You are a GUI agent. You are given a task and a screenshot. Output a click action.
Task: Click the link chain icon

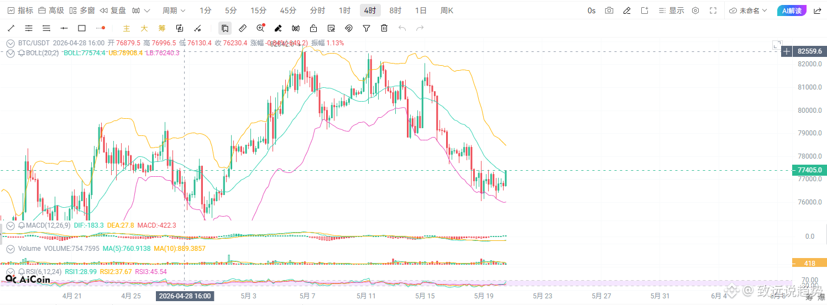(349, 28)
